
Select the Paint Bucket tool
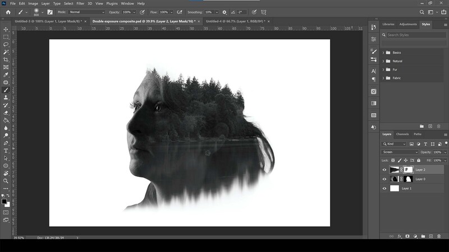6,120
